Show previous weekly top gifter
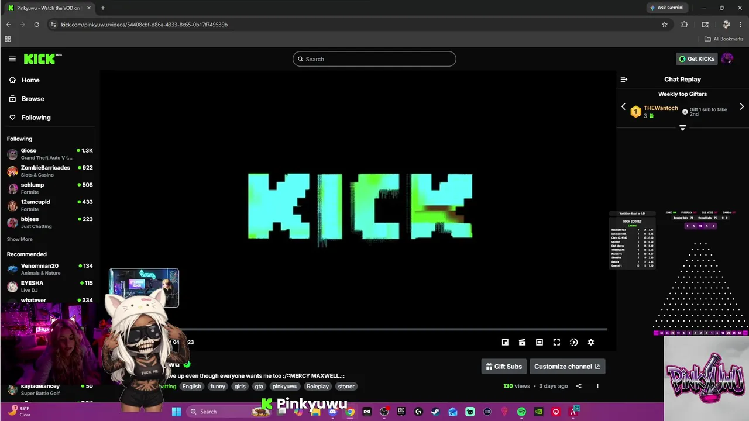The image size is (749, 421). tap(623, 107)
